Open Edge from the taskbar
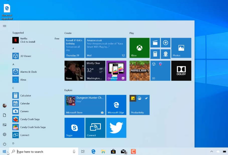 93,151
